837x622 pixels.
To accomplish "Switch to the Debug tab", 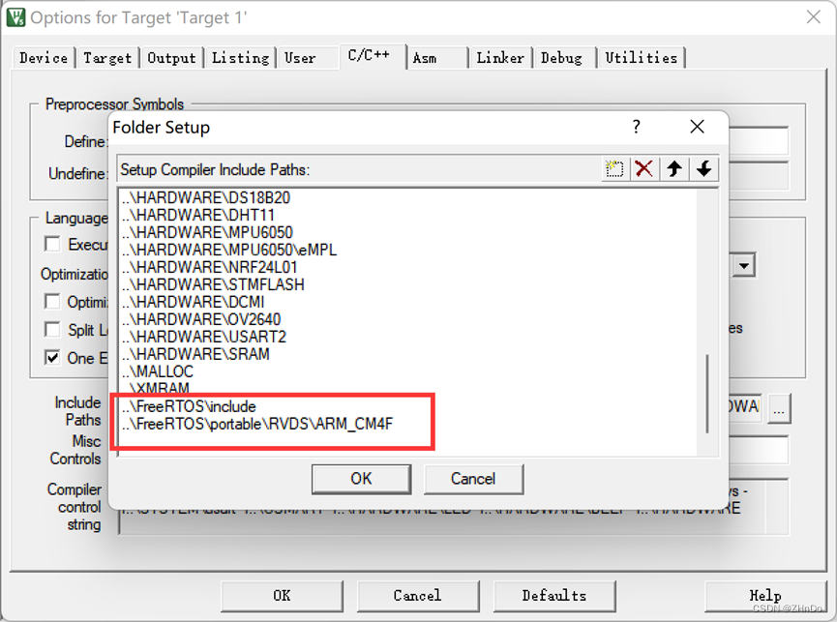I will (561, 58).
